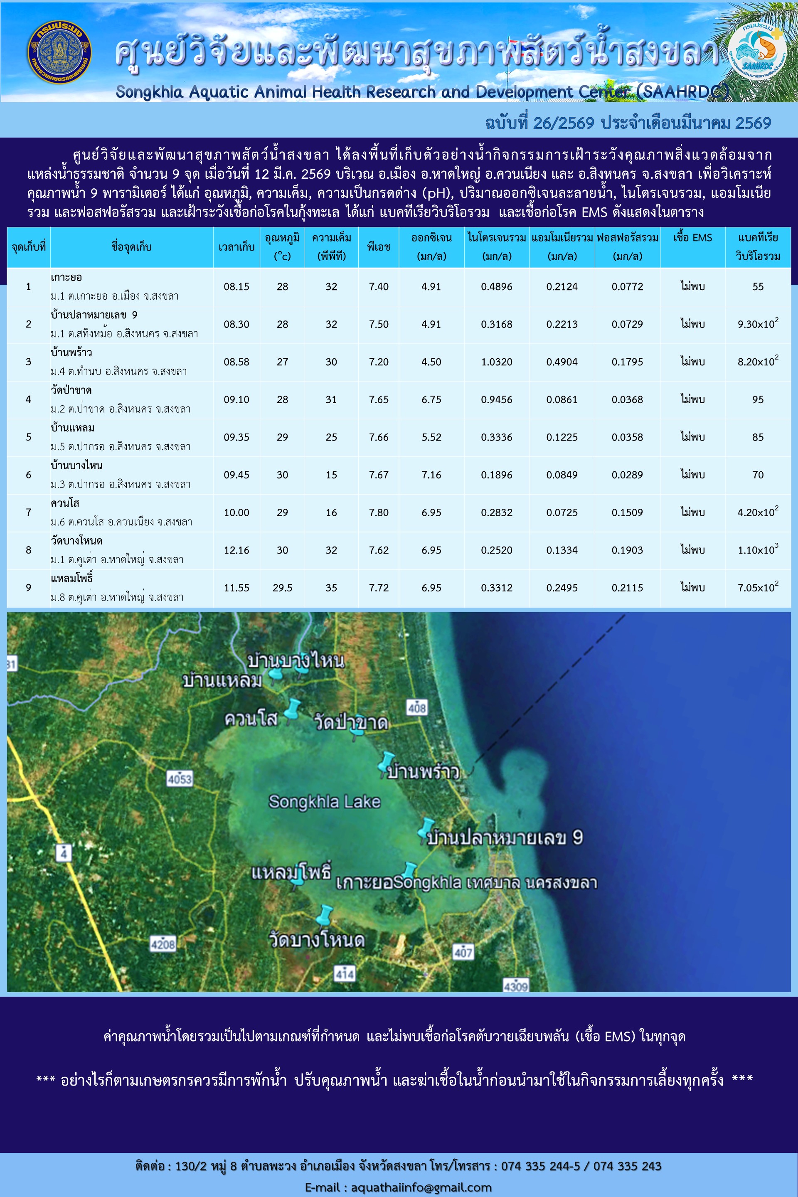Click the SAAHRDC shrimp logo
The image size is (798, 1197).
click(757, 52)
